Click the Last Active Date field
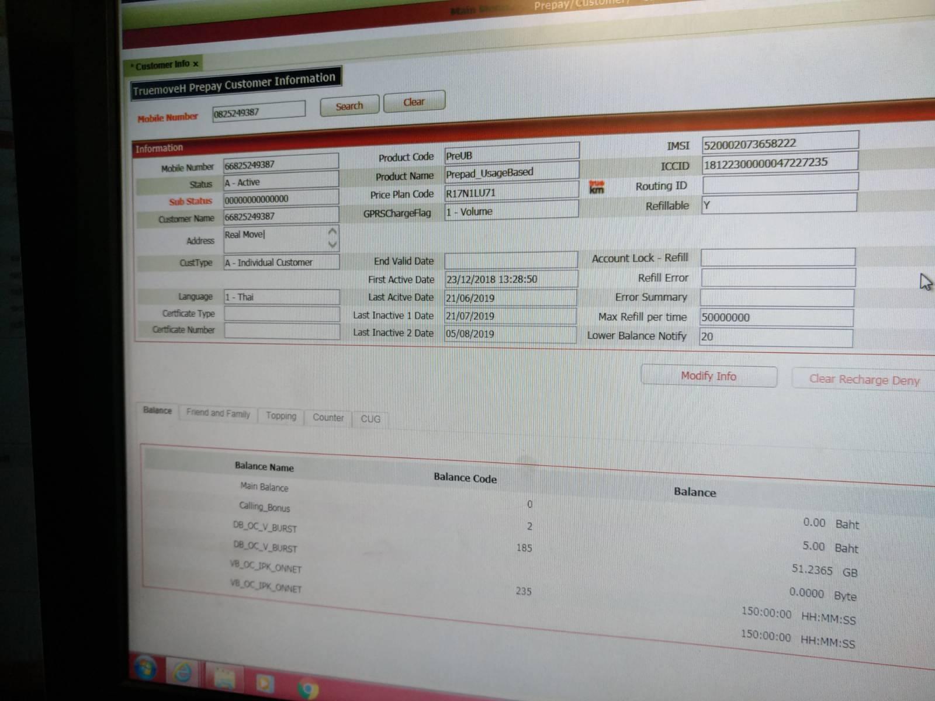935x701 pixels. [510, 297]
